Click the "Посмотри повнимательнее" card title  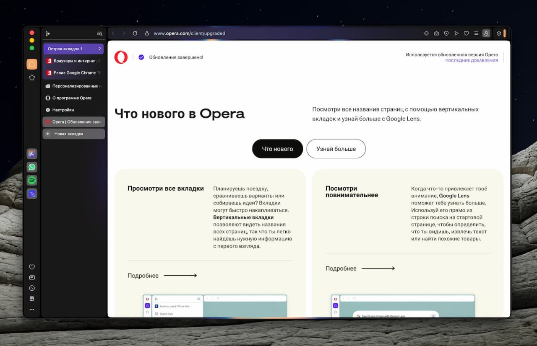coord(352,192)
